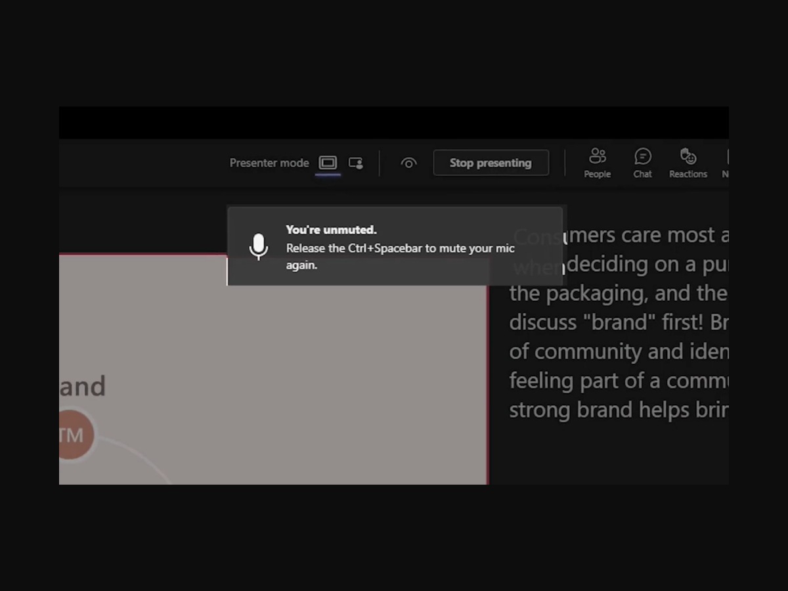The image size is (788, 591).
Task: Click the "You're unmuted." notification heading
Action: click(x=331, y=230)
